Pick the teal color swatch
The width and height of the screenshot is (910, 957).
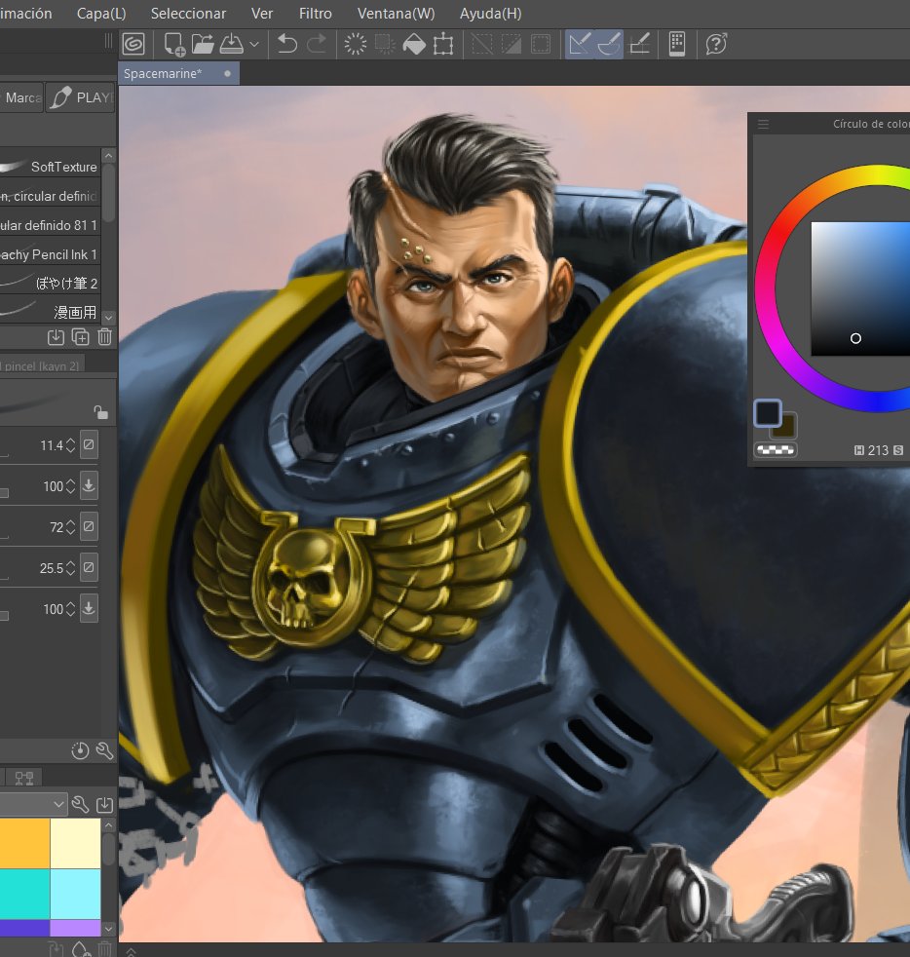coord(24,894)
